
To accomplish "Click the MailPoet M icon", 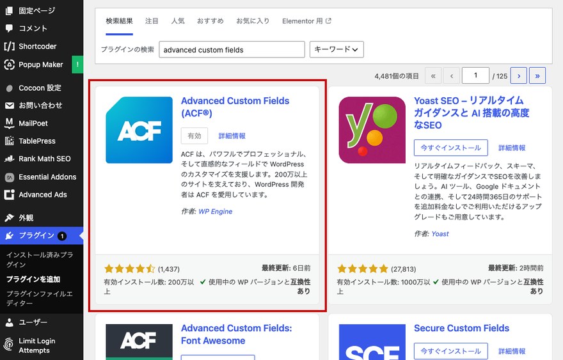I will [10, 123].
